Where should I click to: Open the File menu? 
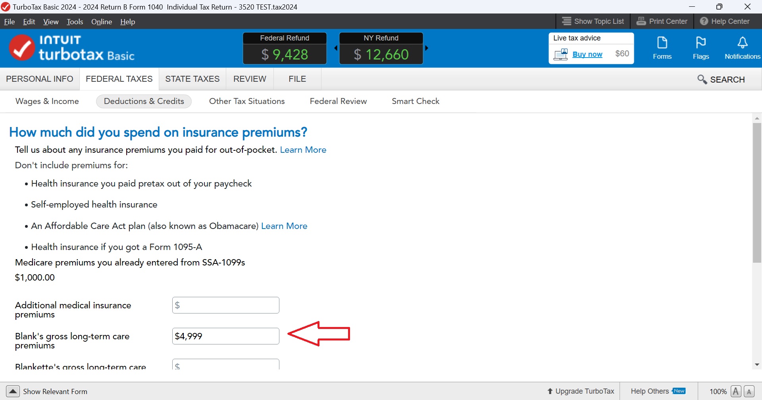(x=10, y=22)
